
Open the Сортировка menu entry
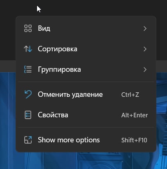coord(86,49)
